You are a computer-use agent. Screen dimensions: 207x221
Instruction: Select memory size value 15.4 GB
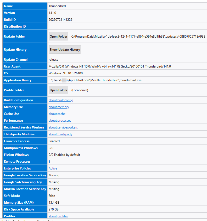54,203
